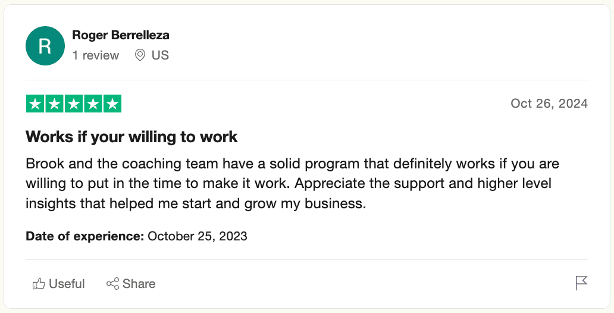The width and height of the screenshot is (614, 313).
Task: Flag this review with the flag icon
Action: [581, 283]
